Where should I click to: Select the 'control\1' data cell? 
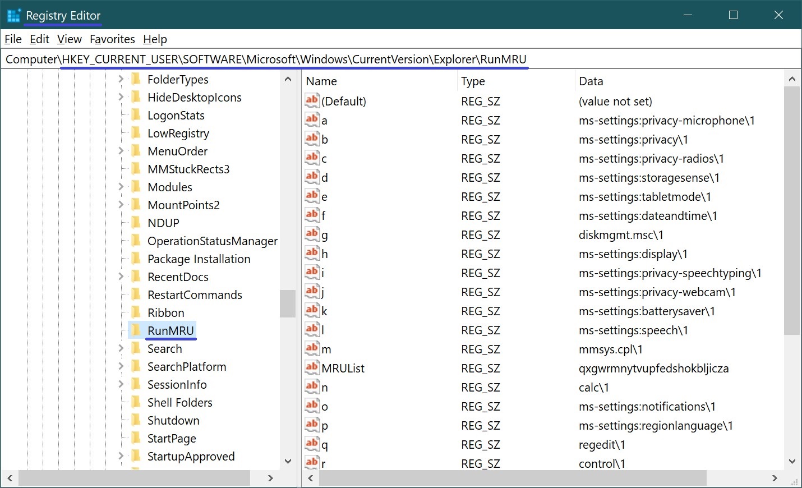pyautogui.click(x=602, y=463)
